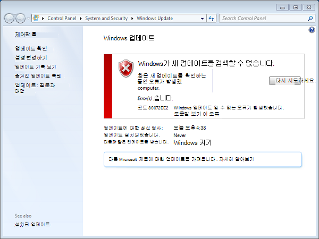This screenshot has height=239, width=319.
Task: Select System and Security breadcrumb
Action: click(106, 18)
